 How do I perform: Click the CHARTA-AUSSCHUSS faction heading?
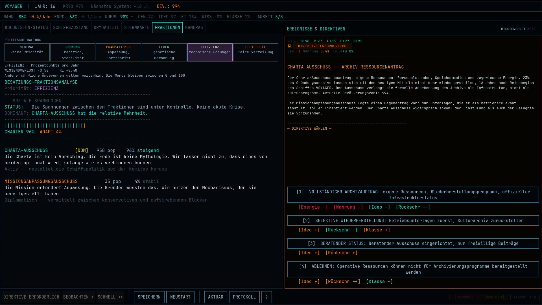(26, 151)
